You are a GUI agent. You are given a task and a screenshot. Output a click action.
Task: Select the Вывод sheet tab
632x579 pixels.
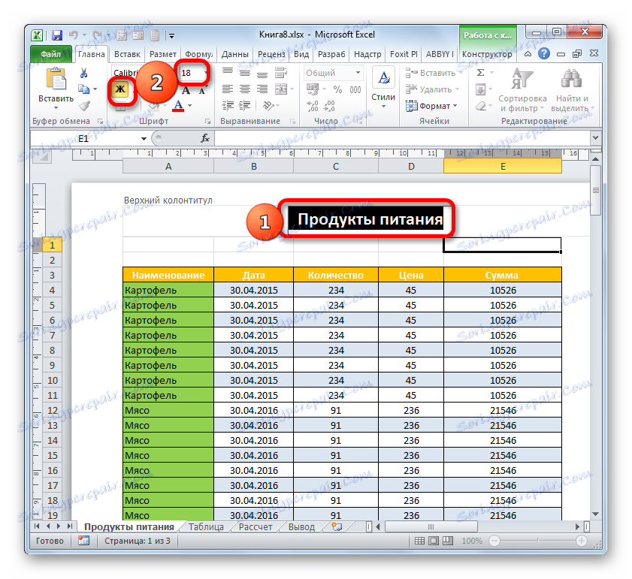301,526
